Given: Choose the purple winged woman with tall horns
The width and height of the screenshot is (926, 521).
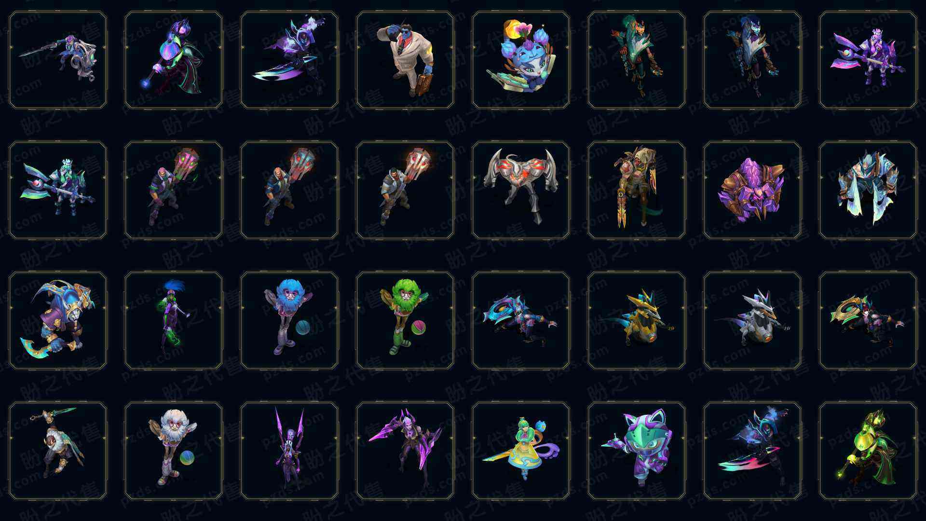Looking at the screenshot, I should (289, 451).
